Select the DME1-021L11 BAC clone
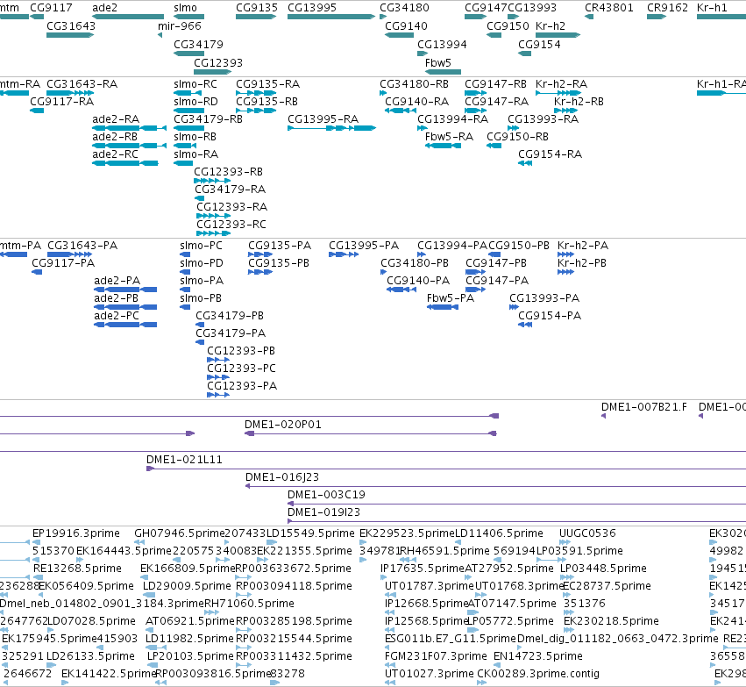Screen dimensions: 746x687 click(x=446, y=469)
